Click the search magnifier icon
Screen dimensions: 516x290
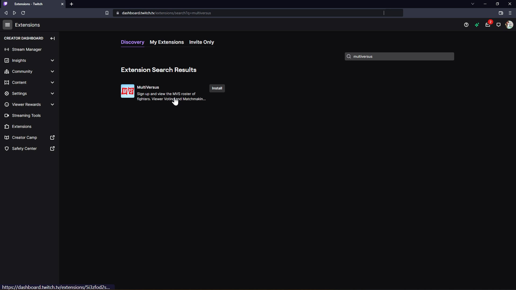click(349, 56)
